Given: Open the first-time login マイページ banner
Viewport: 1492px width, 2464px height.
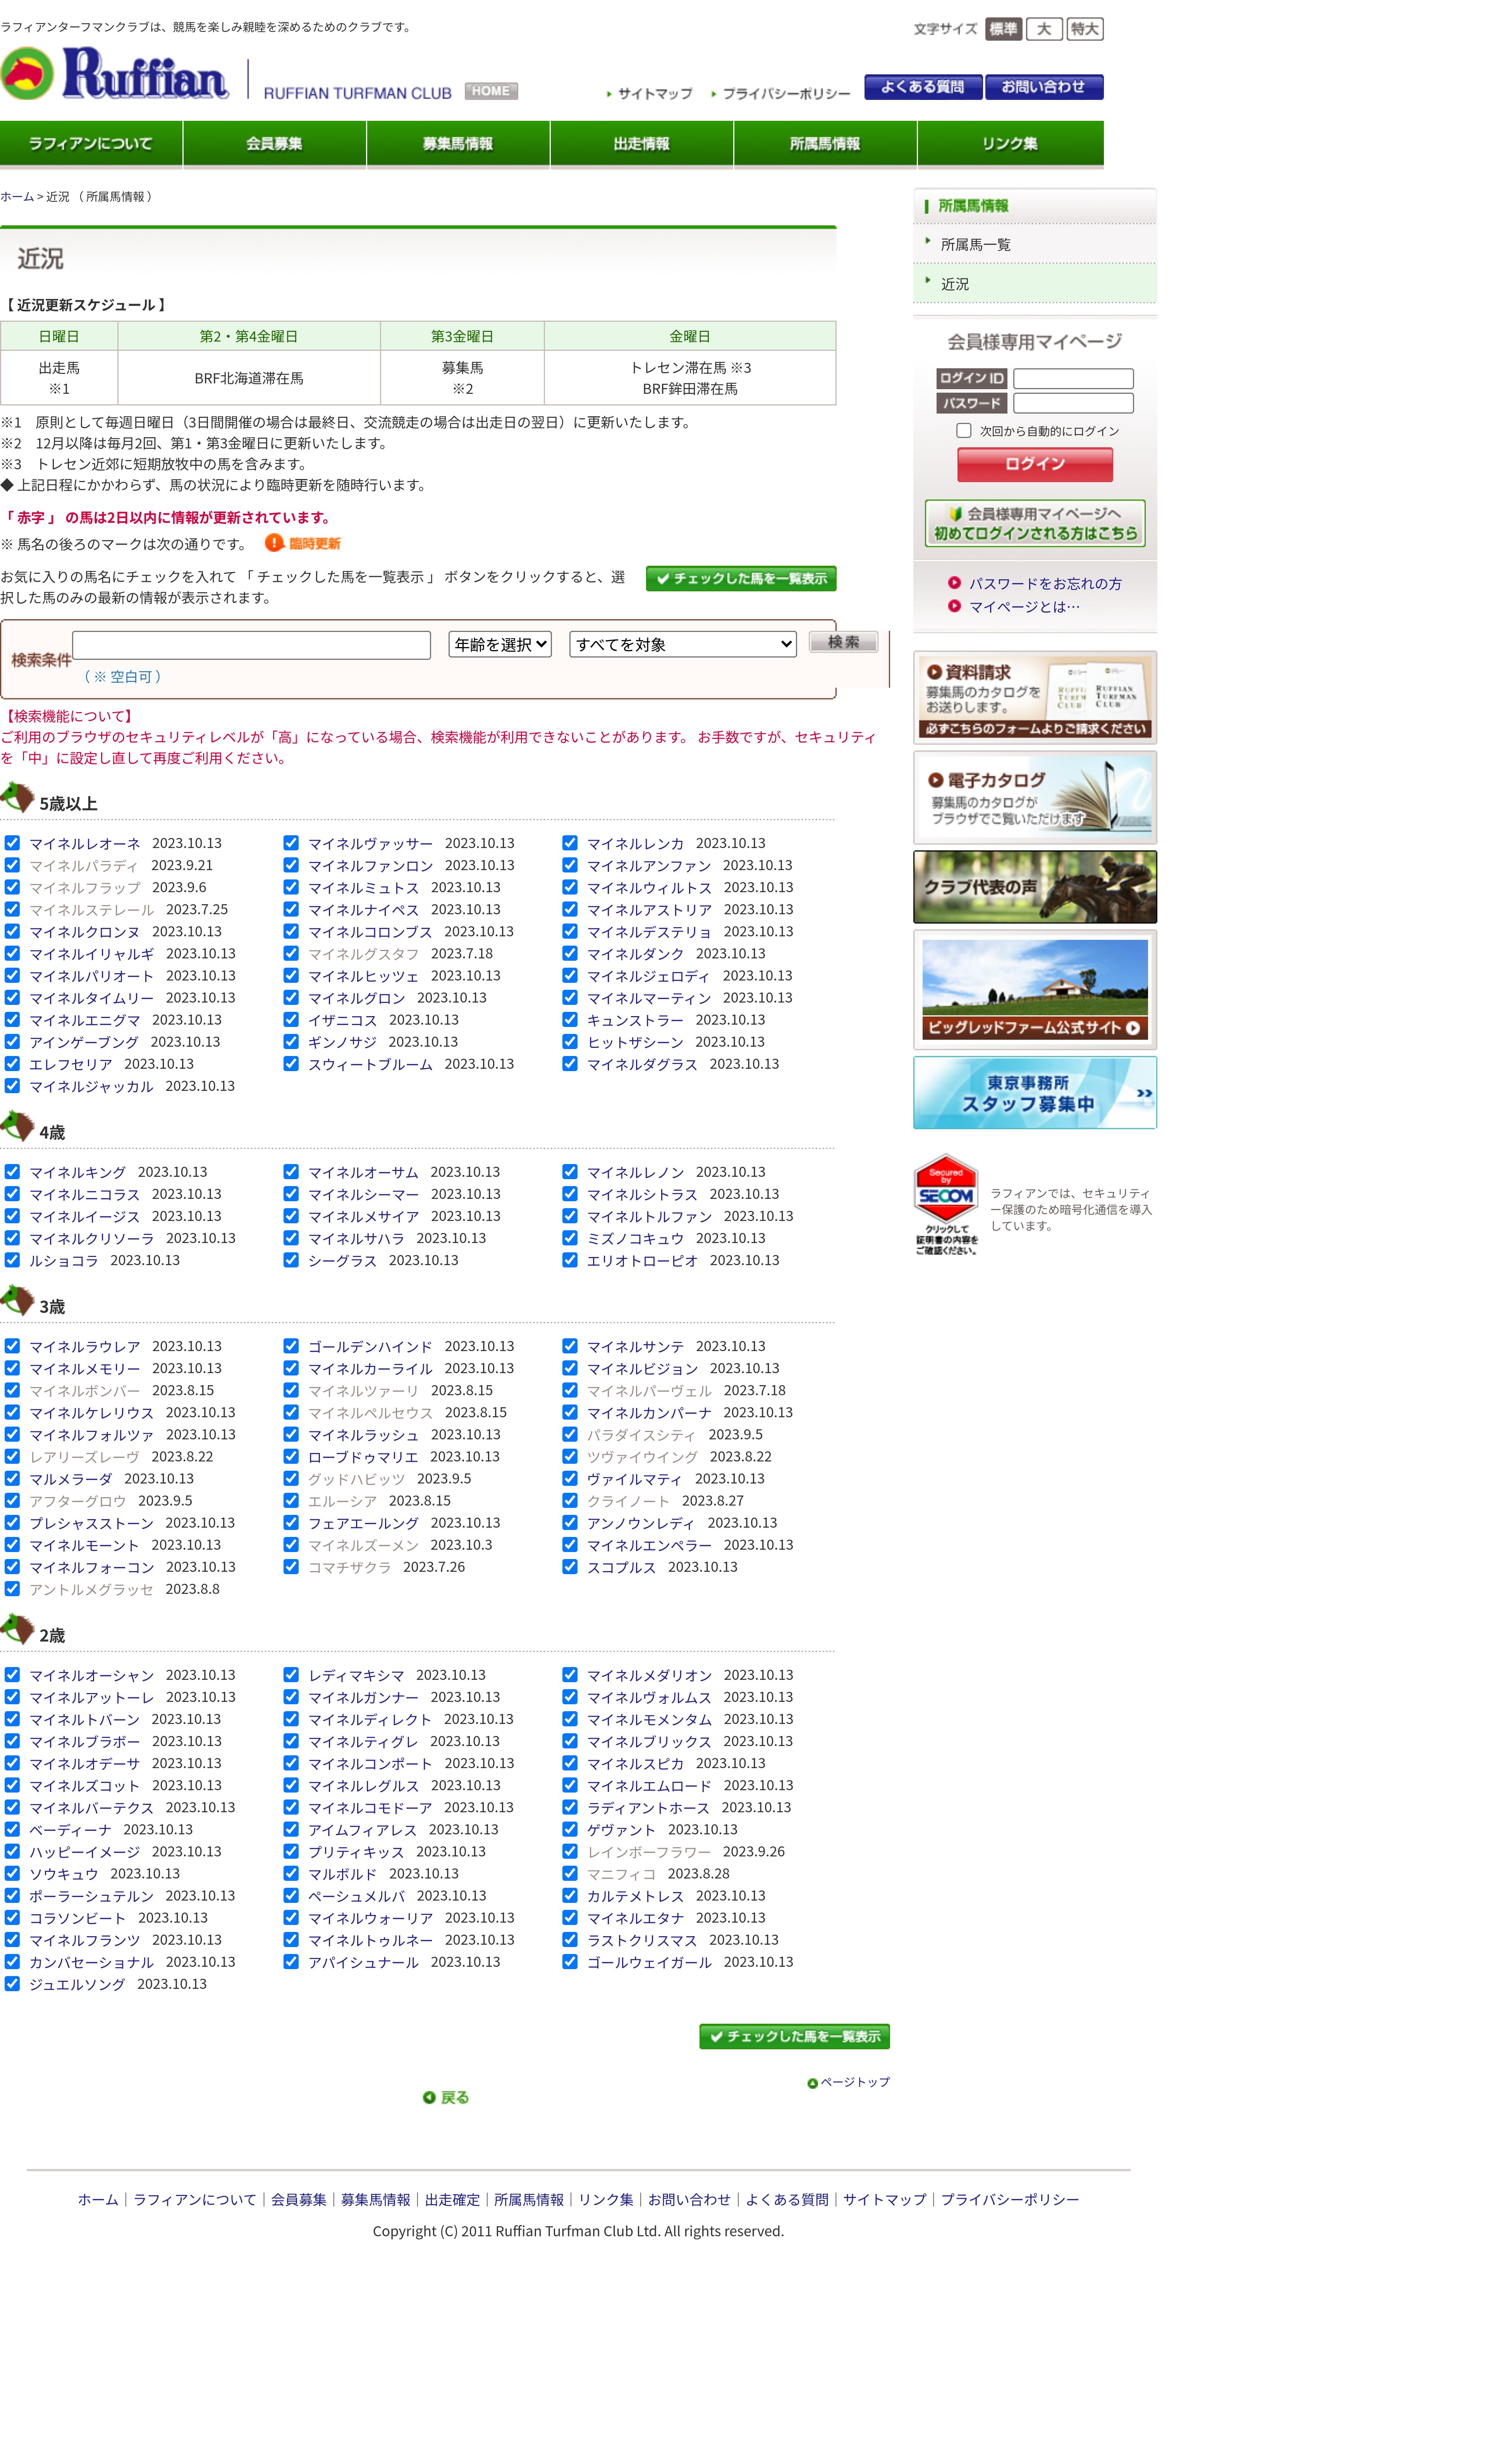Looking at the screenshot, I should click(x=1035, y=523).
